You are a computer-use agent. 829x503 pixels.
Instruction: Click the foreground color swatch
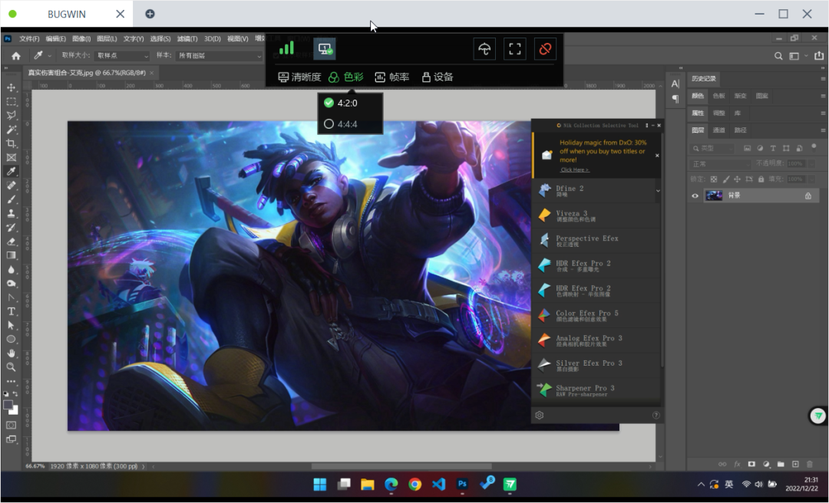[8, 404]
